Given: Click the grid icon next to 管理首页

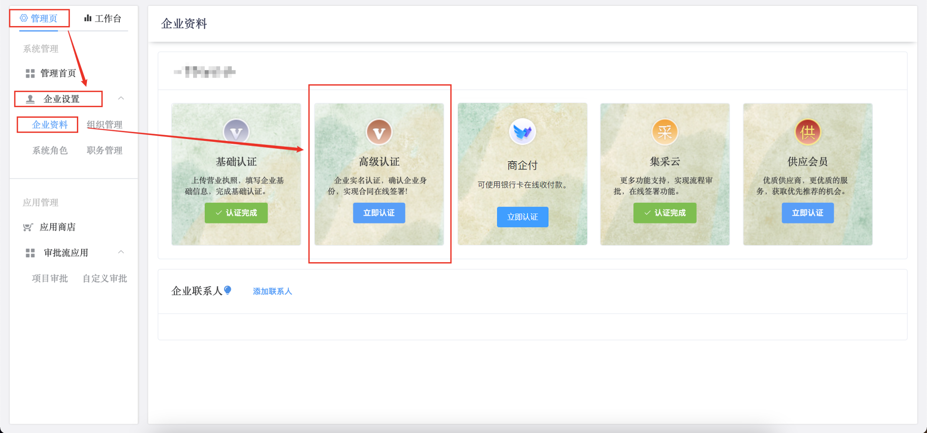Looking at the screenshot, I should 30,73.
